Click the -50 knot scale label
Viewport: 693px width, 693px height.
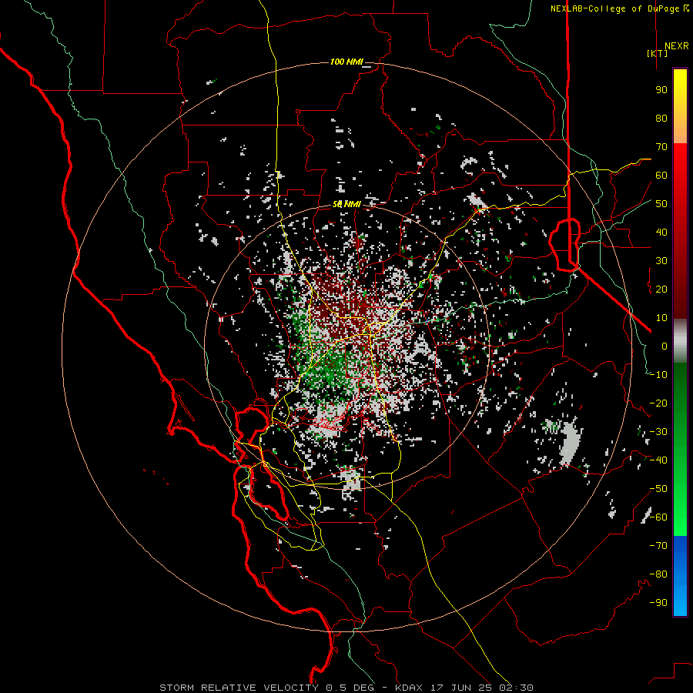pyautogui.click(x=658, y=489)
